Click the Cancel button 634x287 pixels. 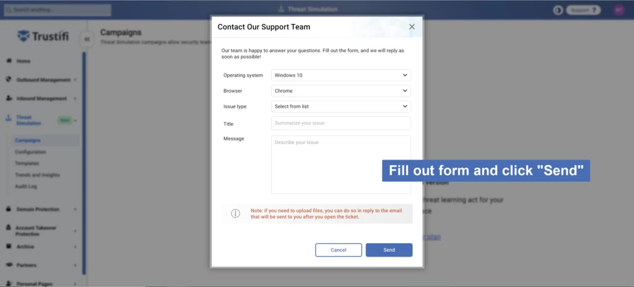click(339, 250)
